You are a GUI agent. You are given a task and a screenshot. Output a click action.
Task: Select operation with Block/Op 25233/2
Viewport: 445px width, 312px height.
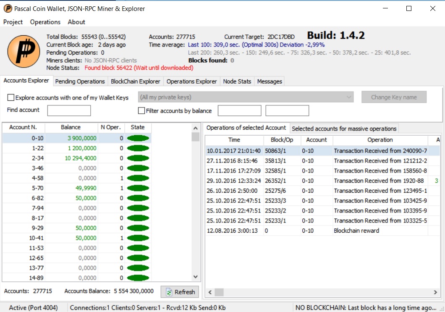[323, 211]
